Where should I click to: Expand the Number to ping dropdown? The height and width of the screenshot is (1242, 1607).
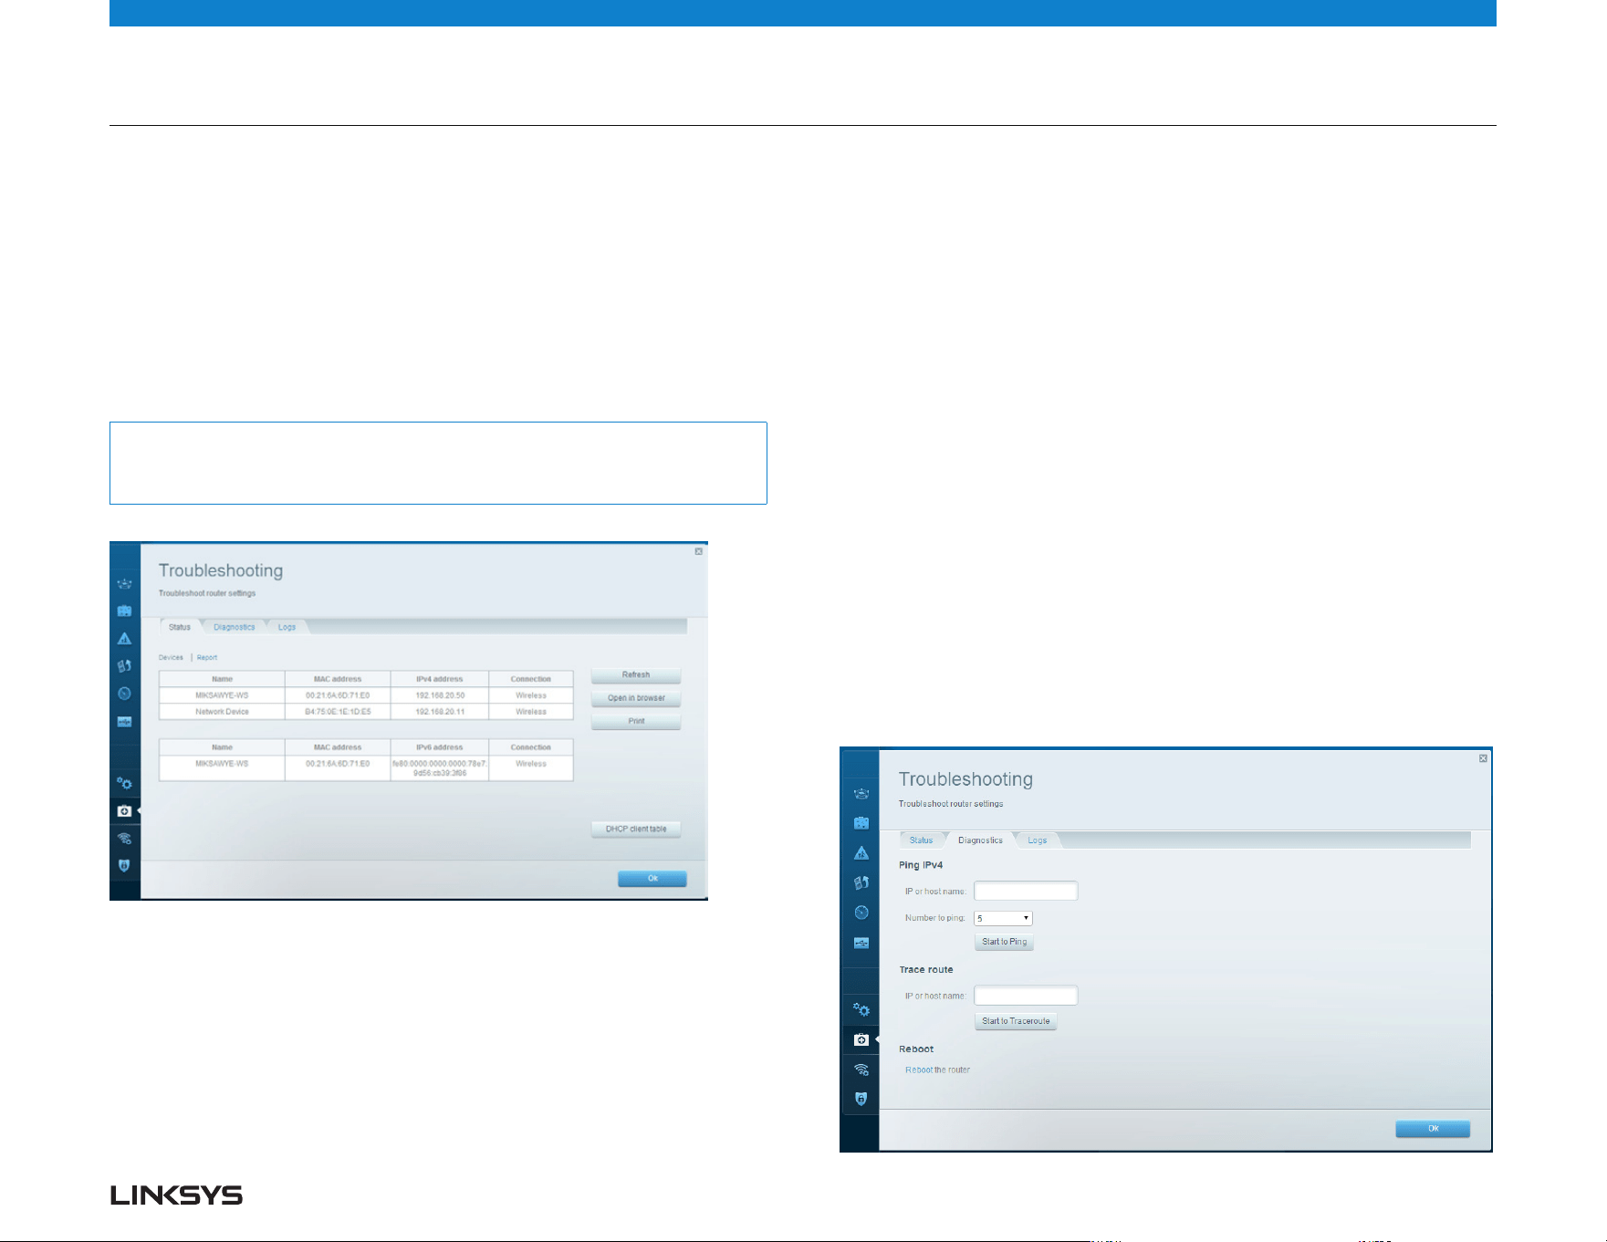pyautogui.click(x=1003, y=918)
